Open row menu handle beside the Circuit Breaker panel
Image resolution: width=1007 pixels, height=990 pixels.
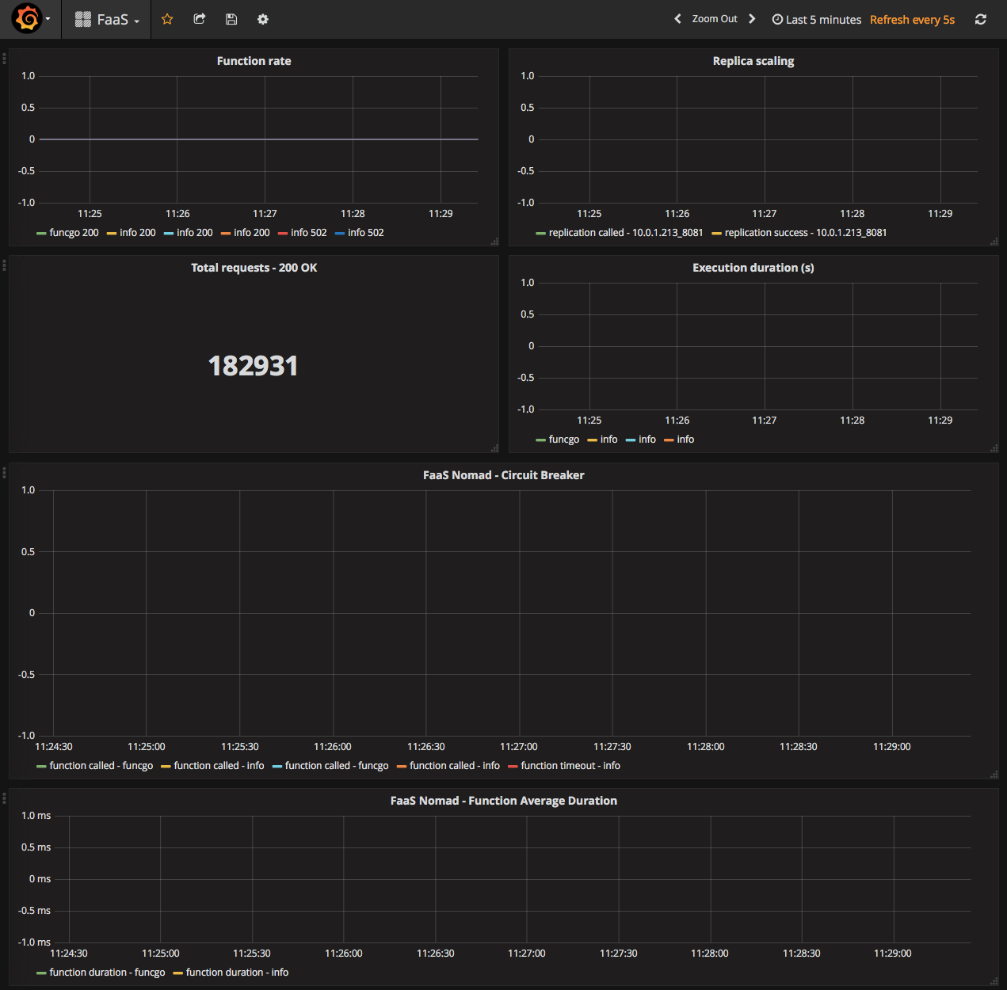pyautogui.click(x=4, y=472)
